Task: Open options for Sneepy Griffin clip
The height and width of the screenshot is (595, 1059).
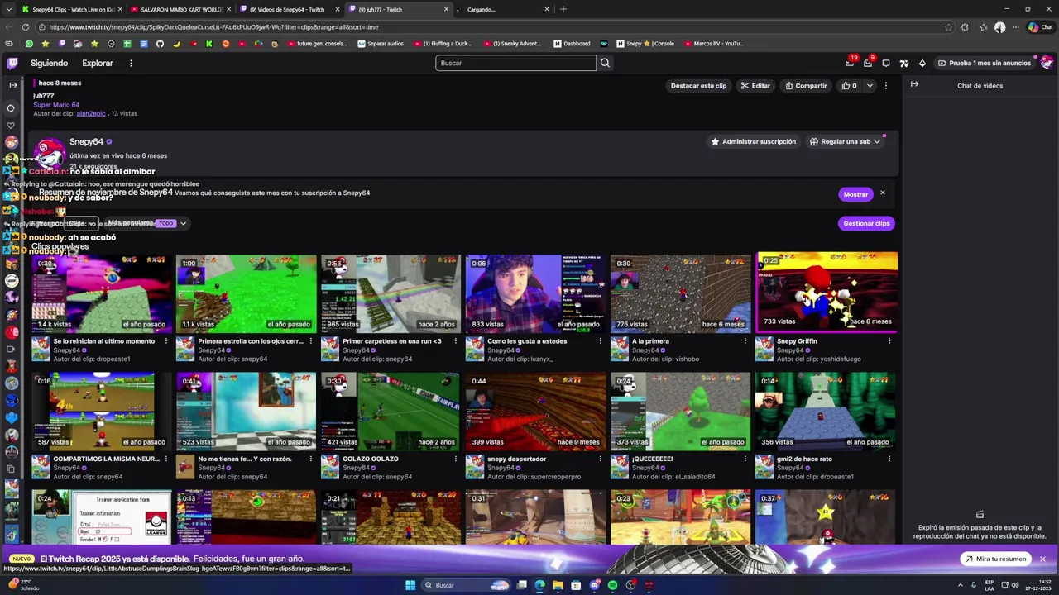Action: [x=889, y=341]
